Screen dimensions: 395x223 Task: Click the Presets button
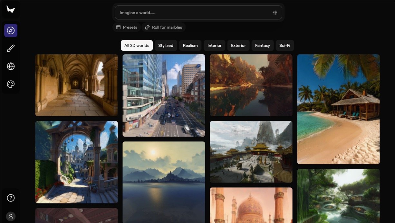(x=127, y=27)
